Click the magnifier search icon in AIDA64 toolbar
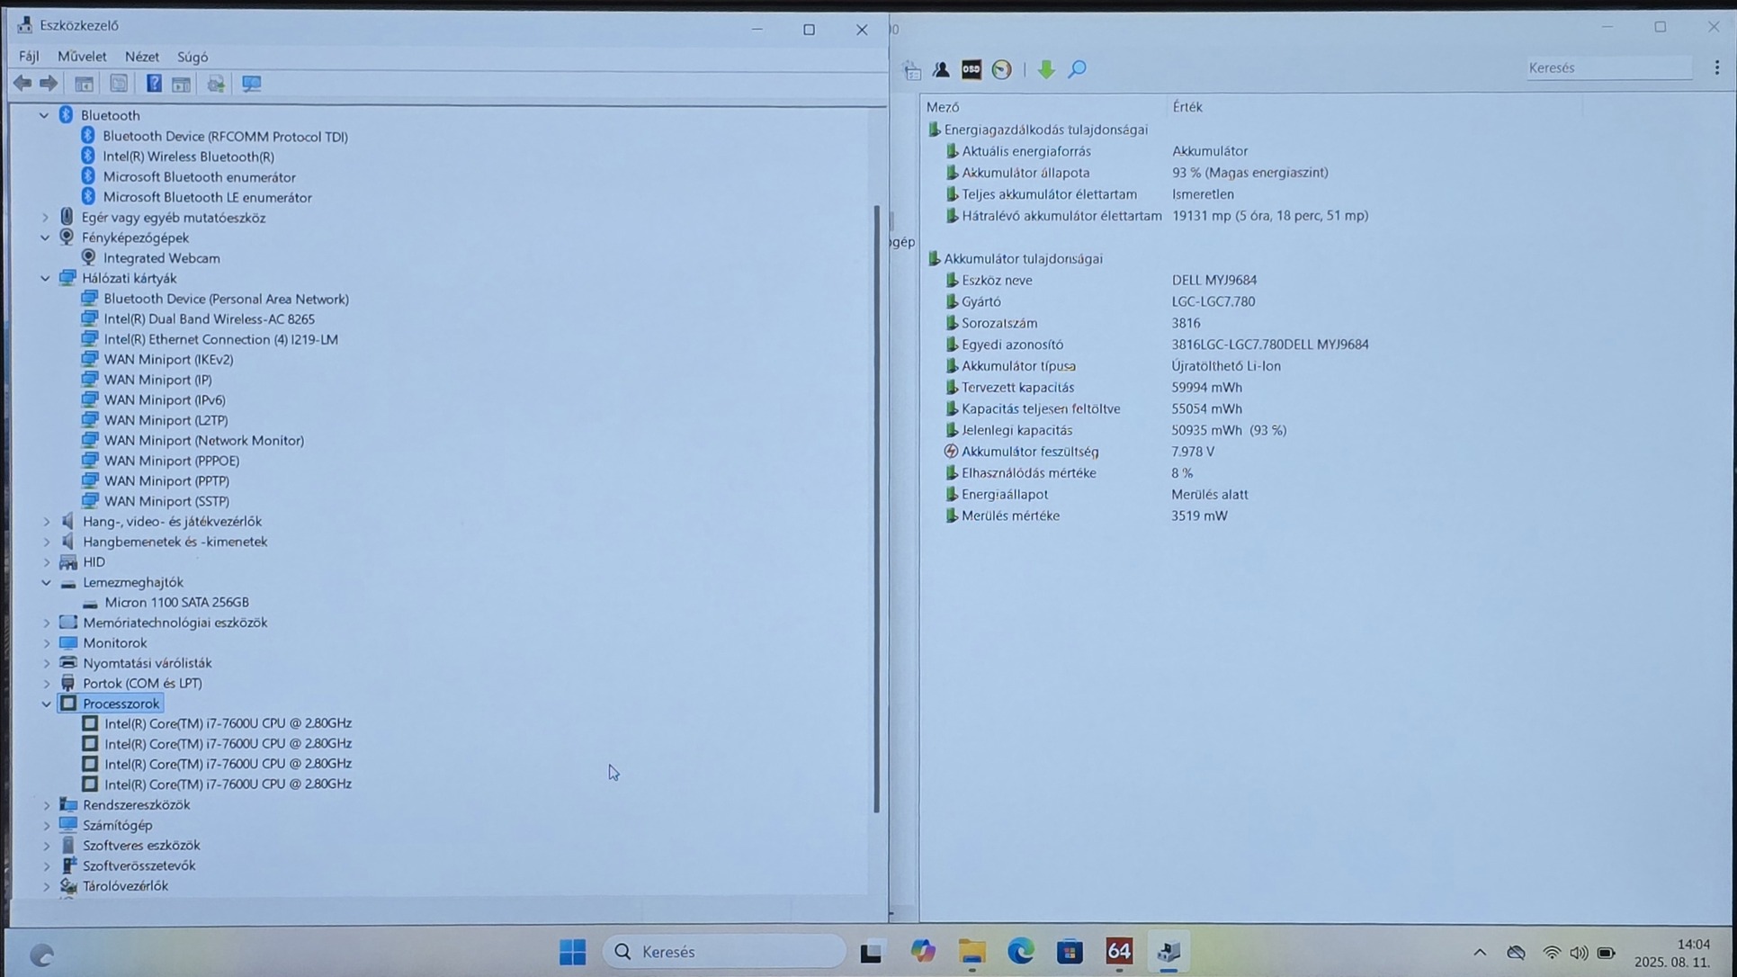1737x977 pixels. click(1077, 69)
